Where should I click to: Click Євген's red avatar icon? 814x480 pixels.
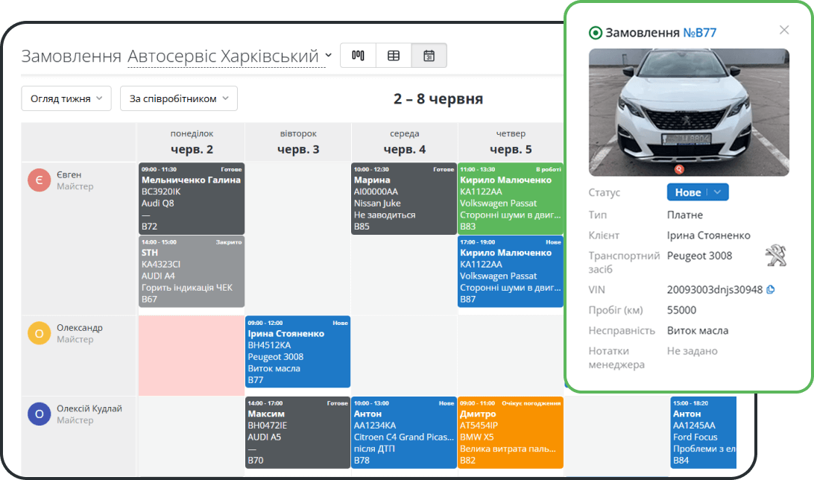pyautogui.click(x=39, y=181)
